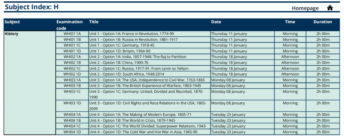Click the Date column header
344x138 pixels.
[x=216, y=22]
